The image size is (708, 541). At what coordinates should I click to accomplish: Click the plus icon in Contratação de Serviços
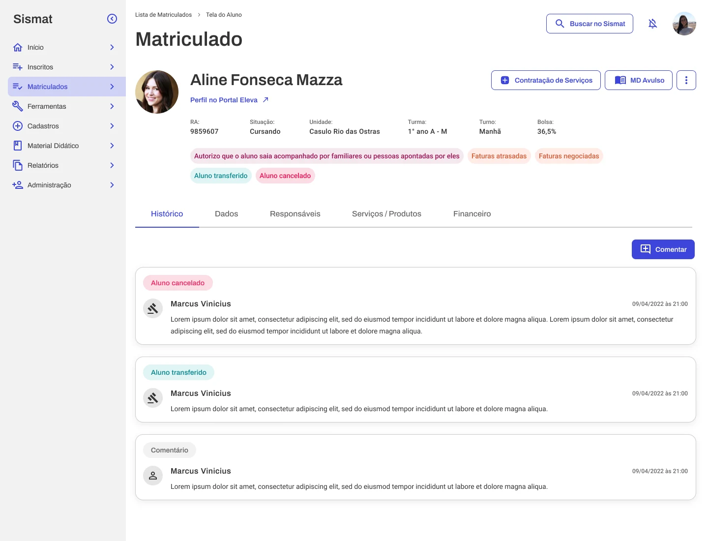505,80
